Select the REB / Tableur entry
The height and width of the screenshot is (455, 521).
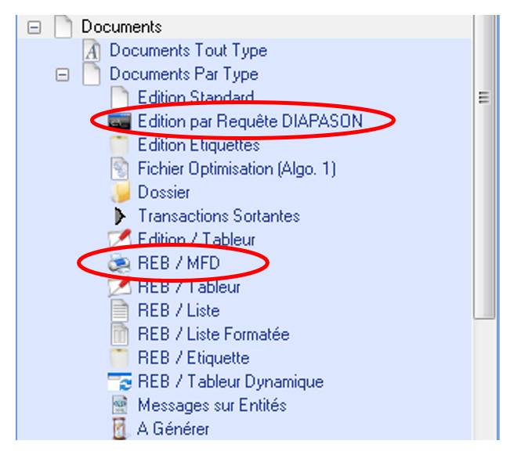[x=189, y=287]
